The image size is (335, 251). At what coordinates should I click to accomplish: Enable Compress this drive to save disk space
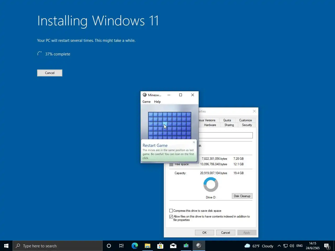coord(171,211)
